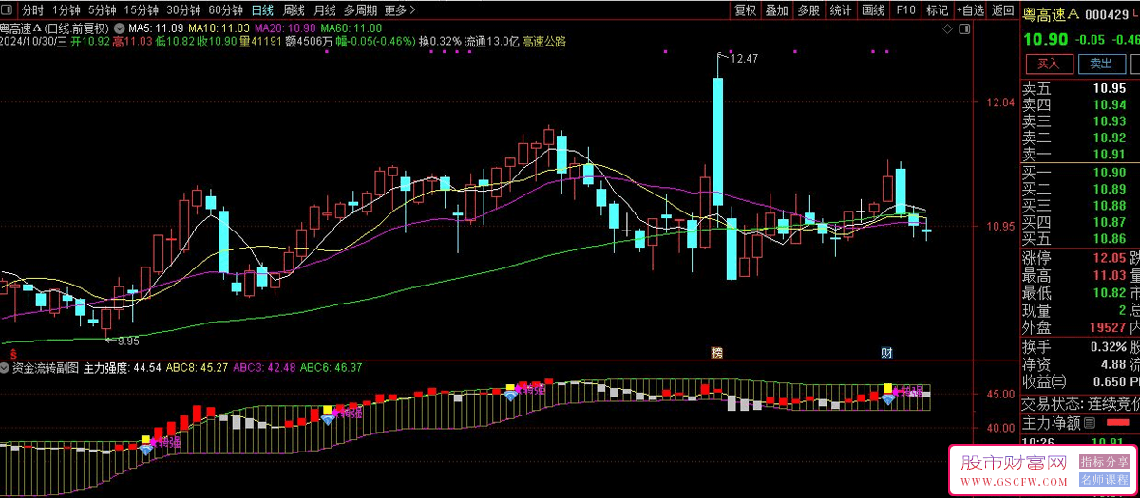
Task: Click the 高速公路 sector link
Action: 543,42
